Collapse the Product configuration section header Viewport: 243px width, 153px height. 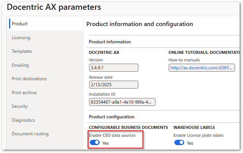click(x=111, y=117)
